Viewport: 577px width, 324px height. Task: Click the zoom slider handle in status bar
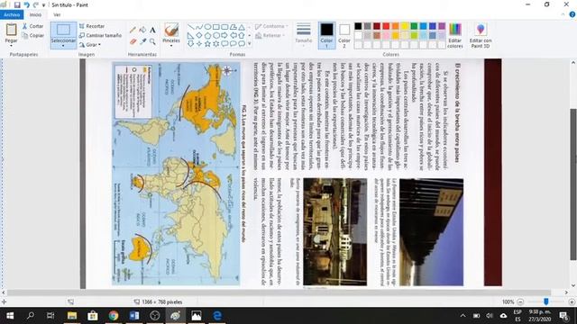click(546, 301)
